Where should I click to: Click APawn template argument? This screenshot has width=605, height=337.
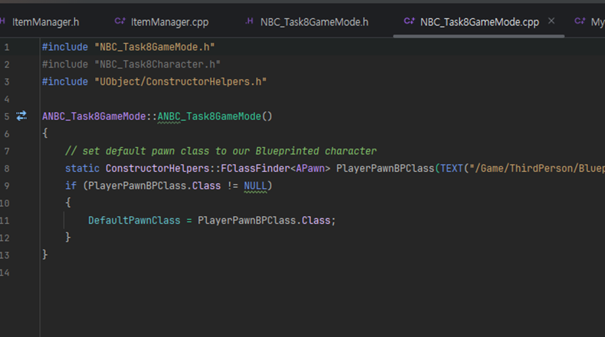[310, 169]
